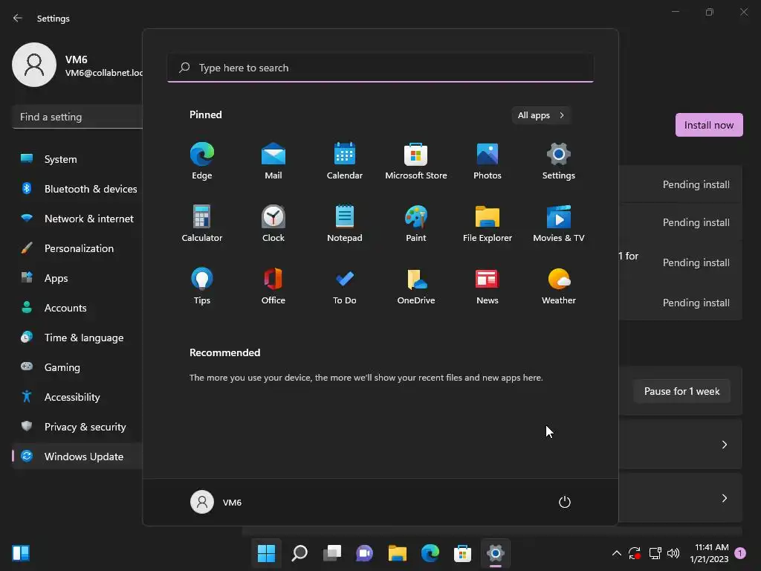This screenshot has width=761, height=571.
Task: Open the Calculator app
Action: (202, 223)
